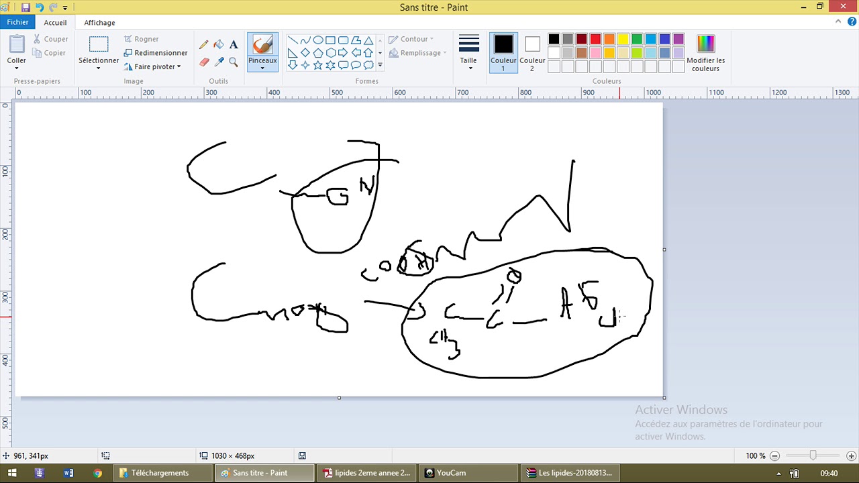859x483 pixels.
Task: Click the Coller clipboard icon
Action: coord(17,44)
